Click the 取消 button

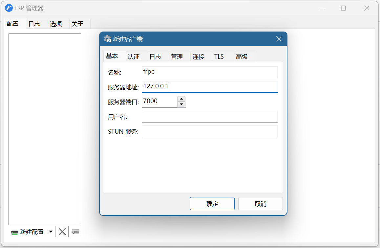pos(260,204)
